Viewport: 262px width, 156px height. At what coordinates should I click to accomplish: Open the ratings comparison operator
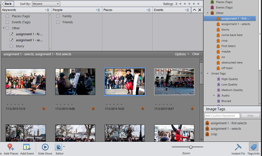pos(176,3)
